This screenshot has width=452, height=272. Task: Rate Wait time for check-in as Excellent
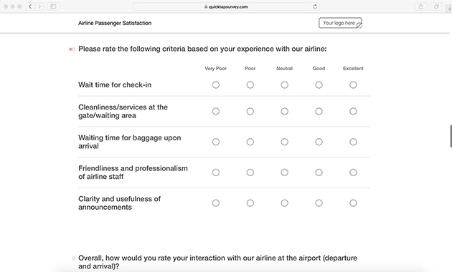tap(353, 84)
